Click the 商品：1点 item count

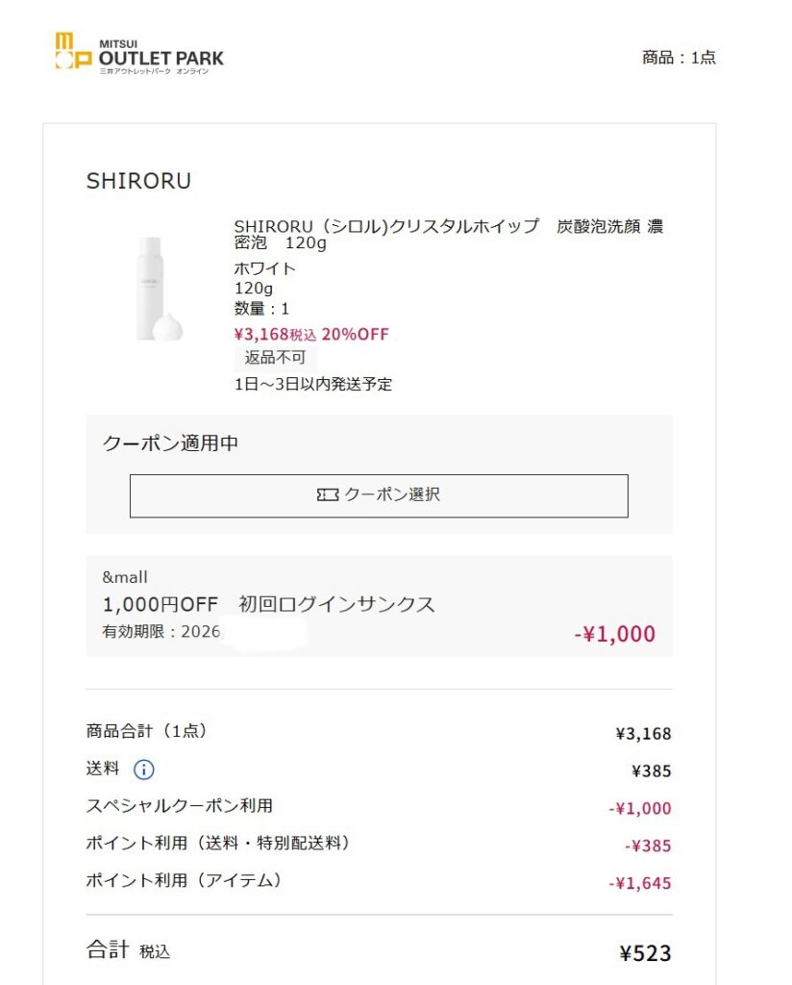(x=679, y=58)
